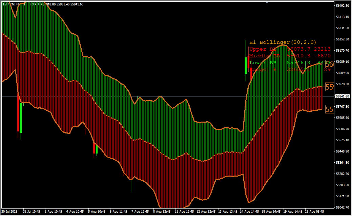Click the chart symbol title in top-left
352x216 pixels.
pos(14,4)
